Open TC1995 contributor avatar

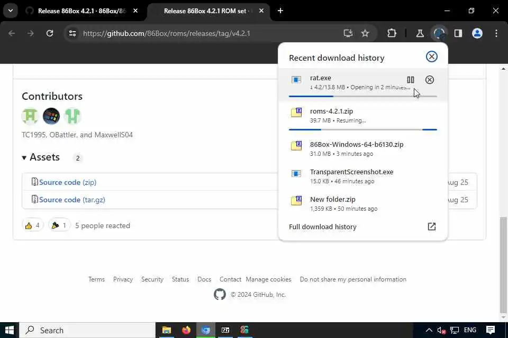tap(30, 116)
